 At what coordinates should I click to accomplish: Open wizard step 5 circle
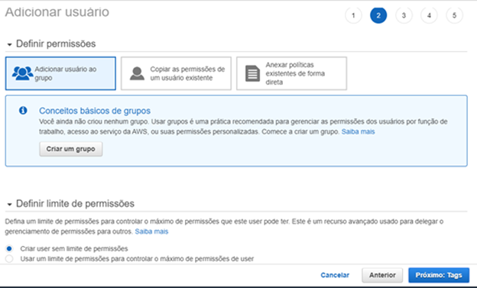click(x=454, y=15)
